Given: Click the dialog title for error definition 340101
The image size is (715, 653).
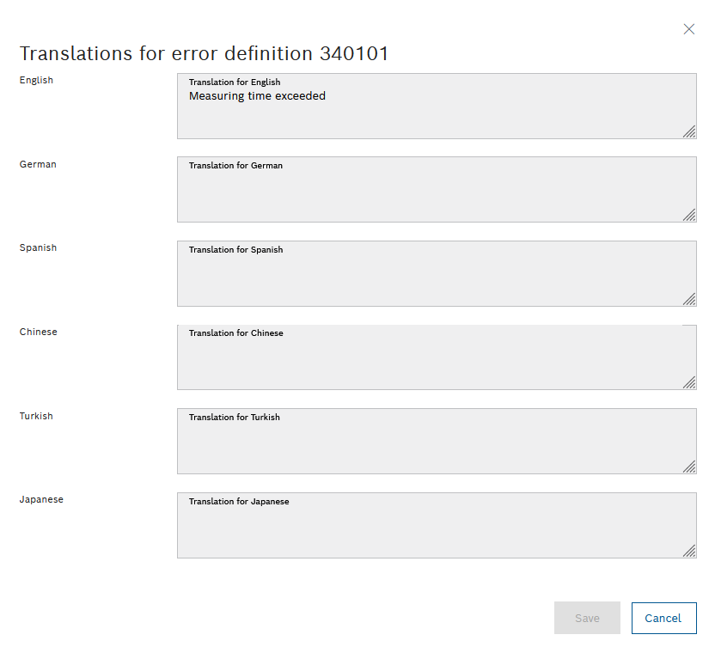Looking at the screenshot, I should tap(204, 53).
